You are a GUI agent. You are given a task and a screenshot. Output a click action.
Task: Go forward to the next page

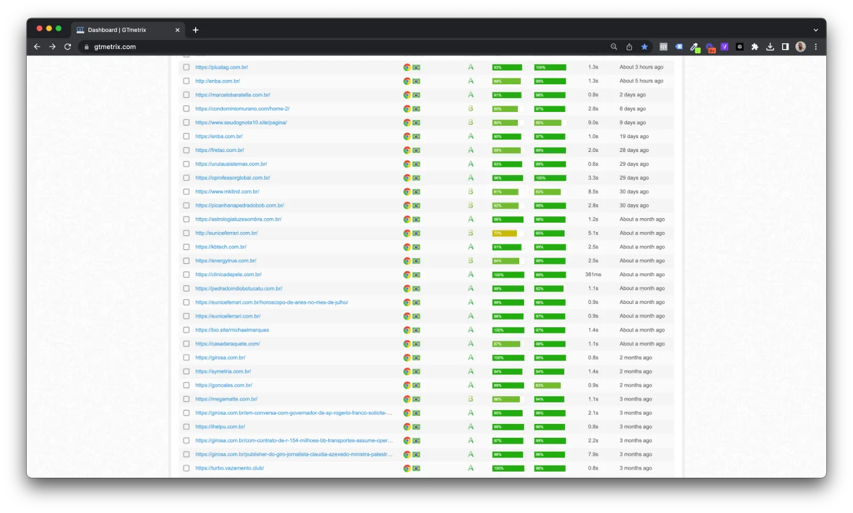tap(52, 47)
